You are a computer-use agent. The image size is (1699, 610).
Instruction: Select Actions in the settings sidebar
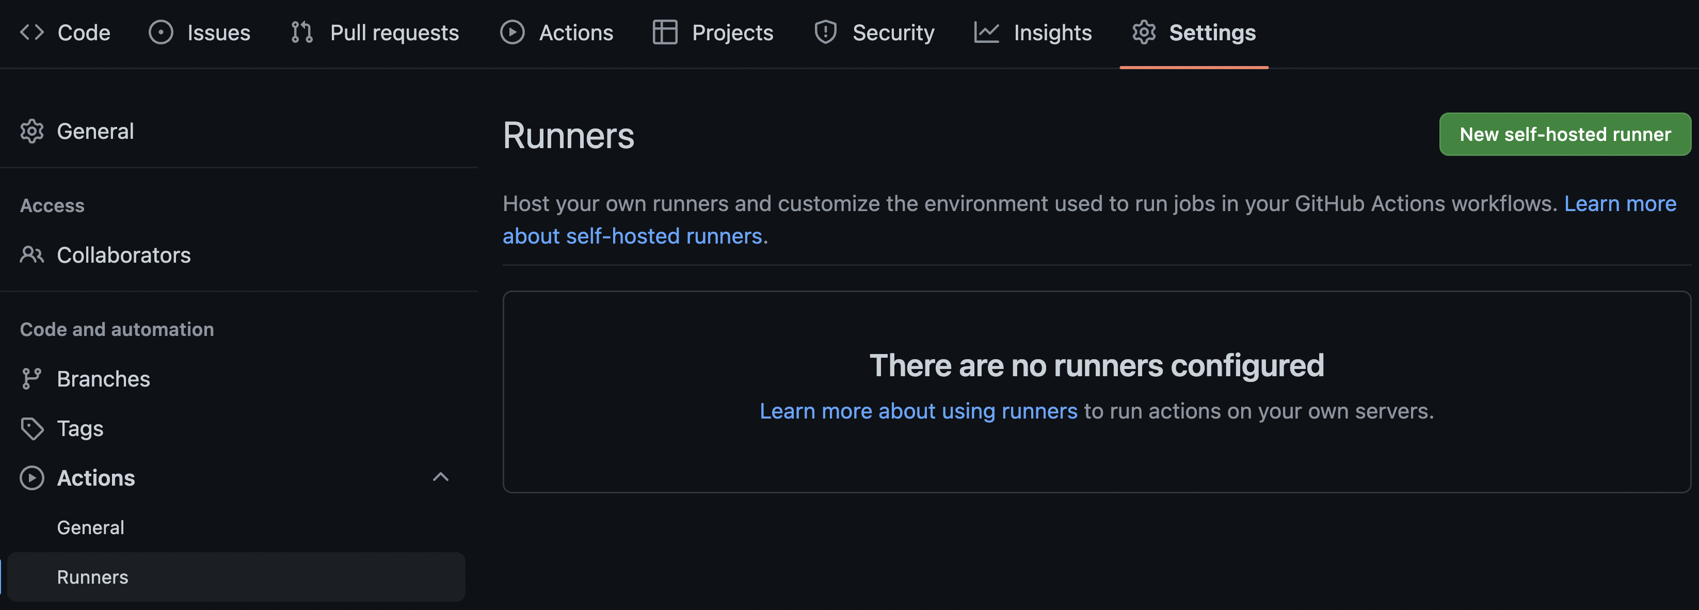coord(236,478)
